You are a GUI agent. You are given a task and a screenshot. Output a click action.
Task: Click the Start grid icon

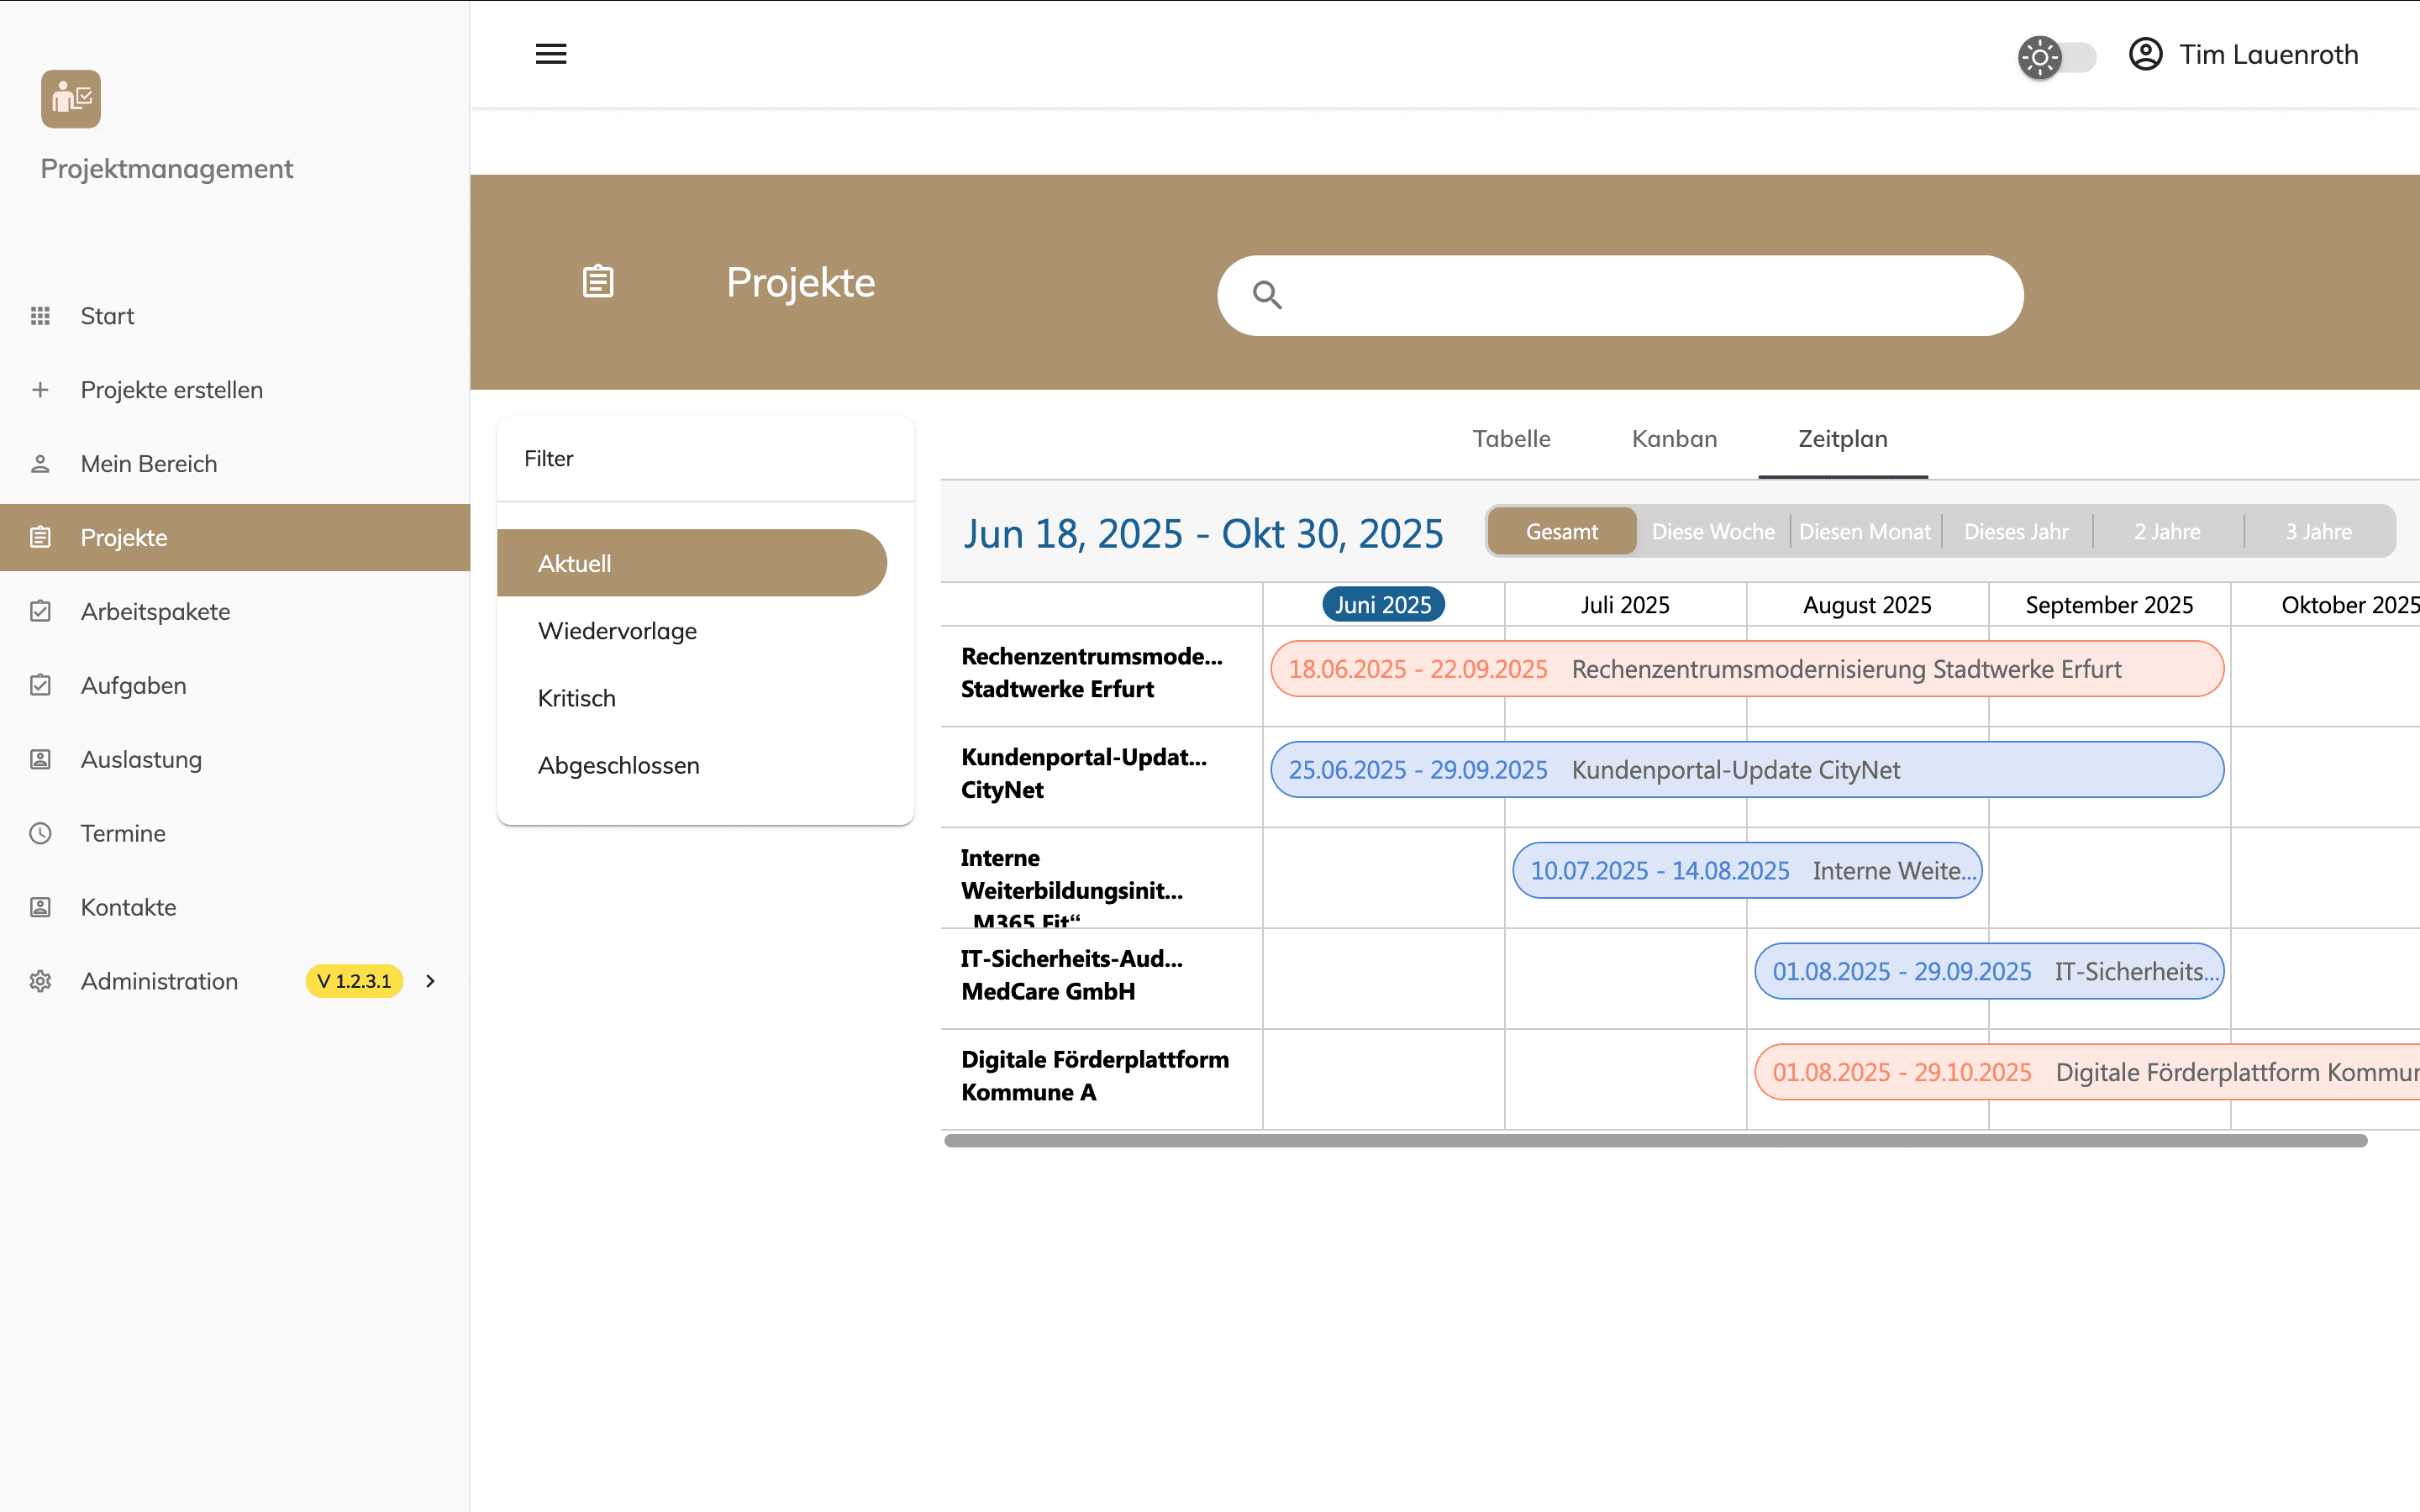coord(40,316)
